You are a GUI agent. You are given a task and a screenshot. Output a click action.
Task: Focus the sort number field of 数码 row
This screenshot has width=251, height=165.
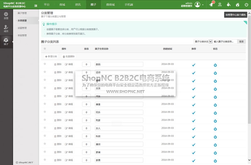87,64
